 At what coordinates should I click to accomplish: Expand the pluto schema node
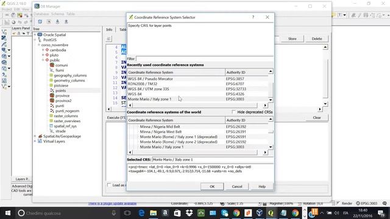[43, 55]
